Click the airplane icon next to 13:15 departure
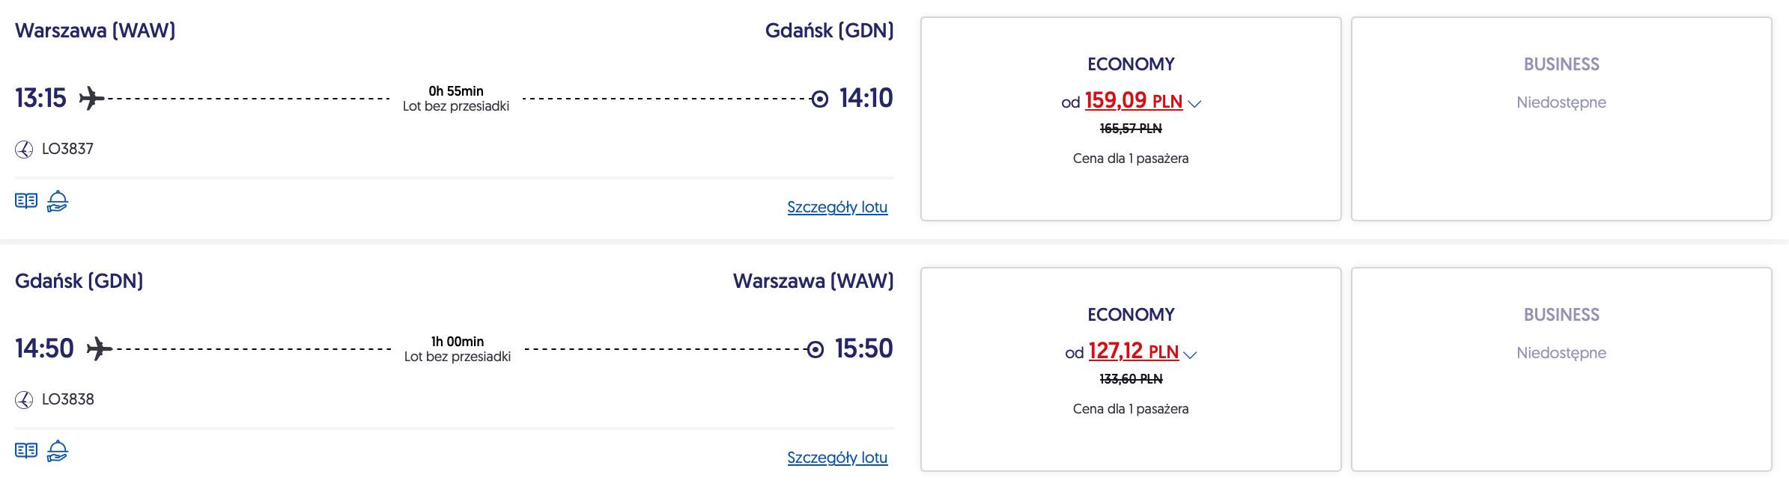The image size is (1789, 489). click(x=91, y=98)
